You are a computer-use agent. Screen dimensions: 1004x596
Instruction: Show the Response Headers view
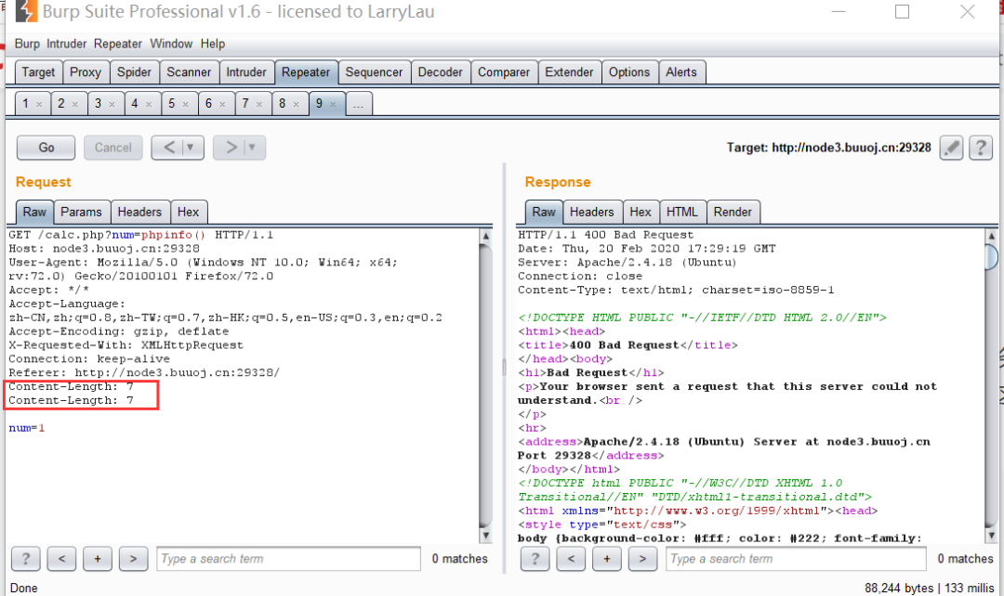[591, 212]
